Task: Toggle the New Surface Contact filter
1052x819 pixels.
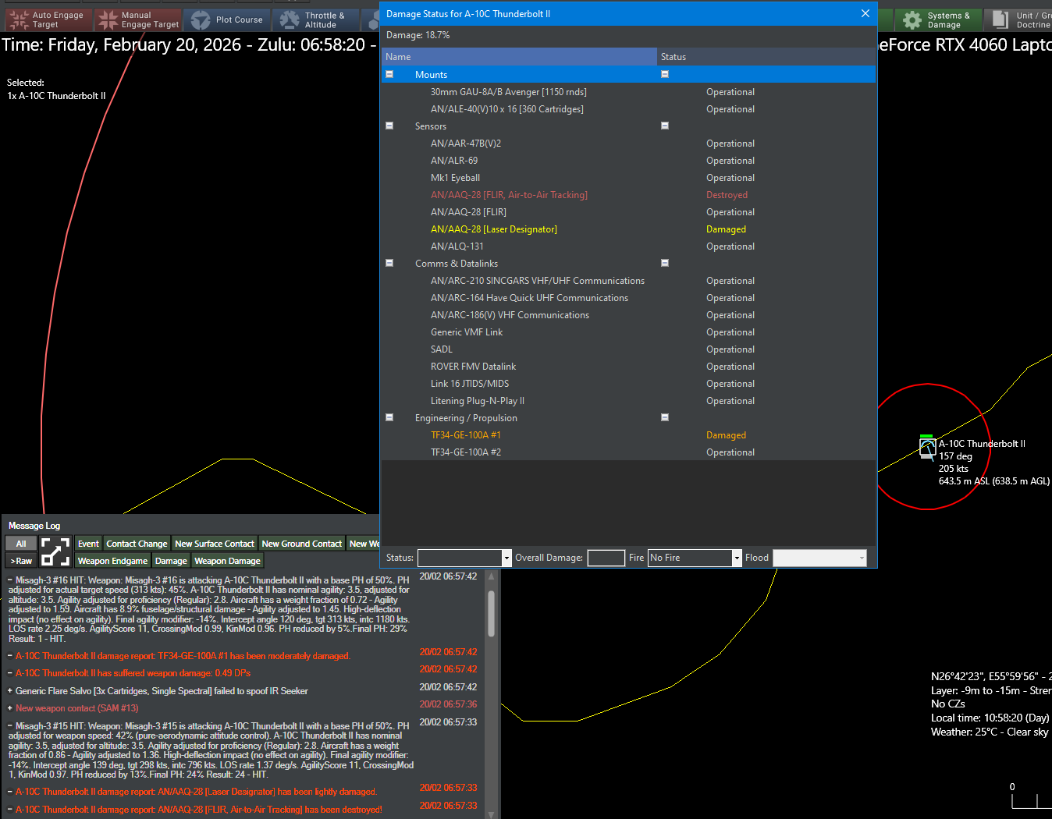Action: tap(215, 544)
